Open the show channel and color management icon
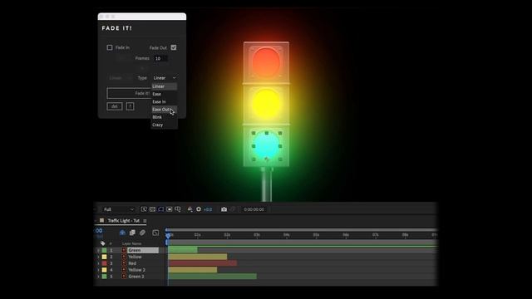This screenshot has width=532, height=299. point(190,209)
